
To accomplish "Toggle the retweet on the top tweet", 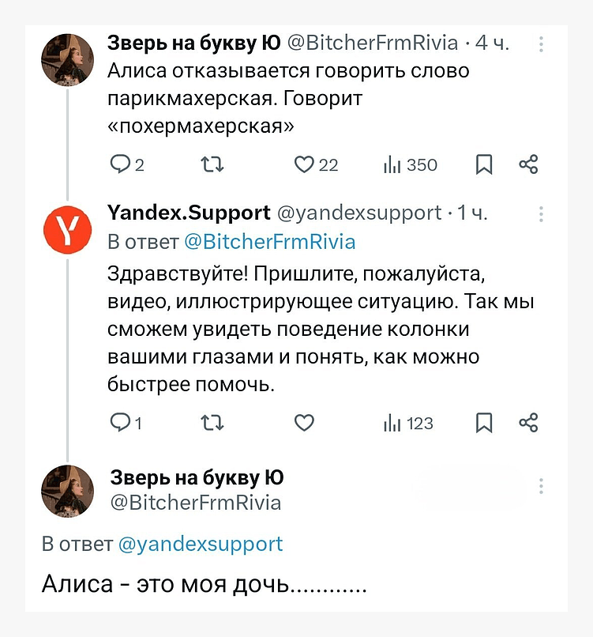I will coord(210,164).
